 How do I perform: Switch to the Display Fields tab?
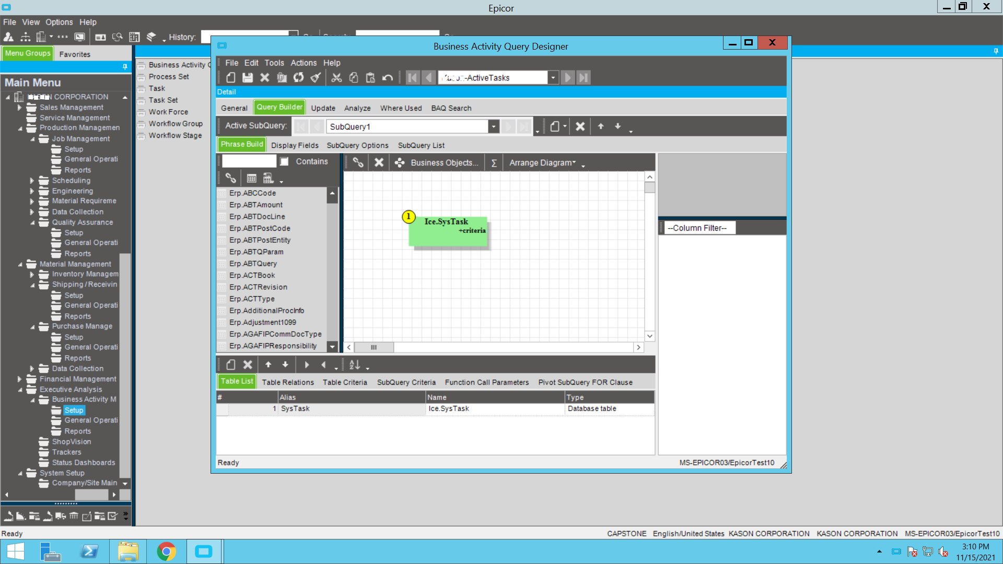click(x=295, y=145)
